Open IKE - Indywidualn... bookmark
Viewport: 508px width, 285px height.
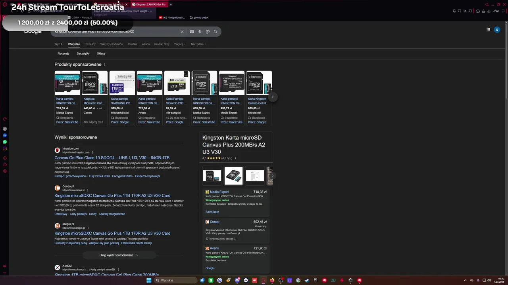coord(172,17)
